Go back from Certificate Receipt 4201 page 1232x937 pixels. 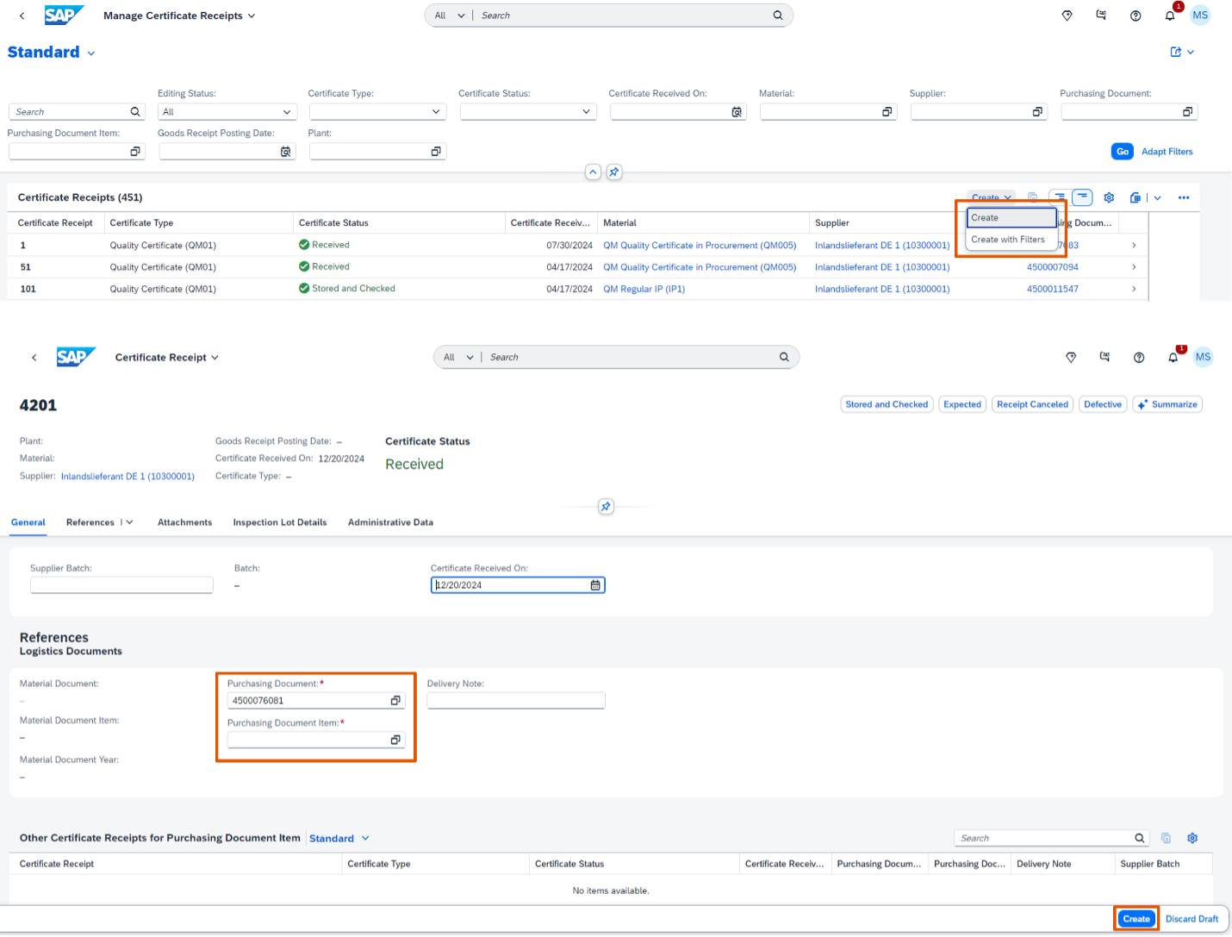(34, 357)
